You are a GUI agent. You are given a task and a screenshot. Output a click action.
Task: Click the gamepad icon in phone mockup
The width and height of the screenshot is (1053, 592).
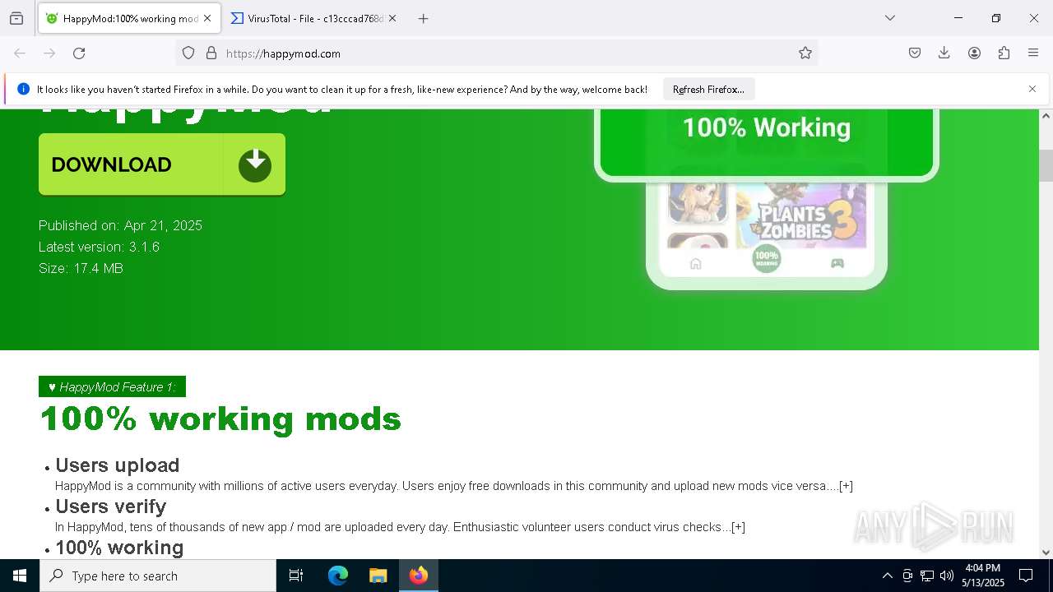point(837,263)
